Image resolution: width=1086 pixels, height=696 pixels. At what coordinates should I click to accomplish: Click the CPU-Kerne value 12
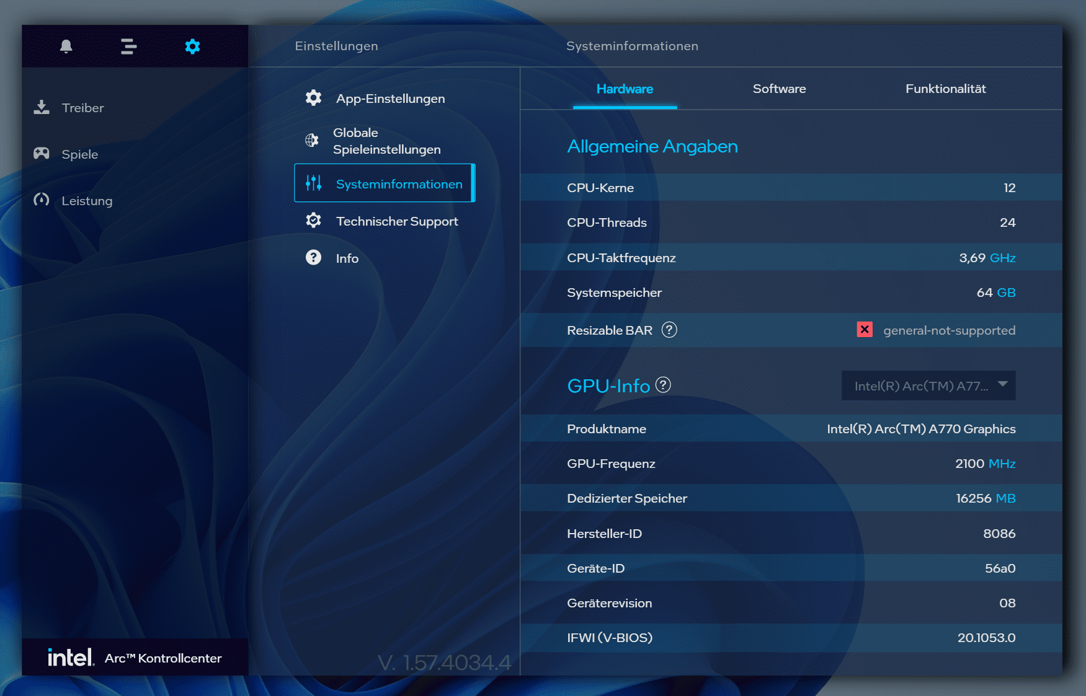(1009, 188)
